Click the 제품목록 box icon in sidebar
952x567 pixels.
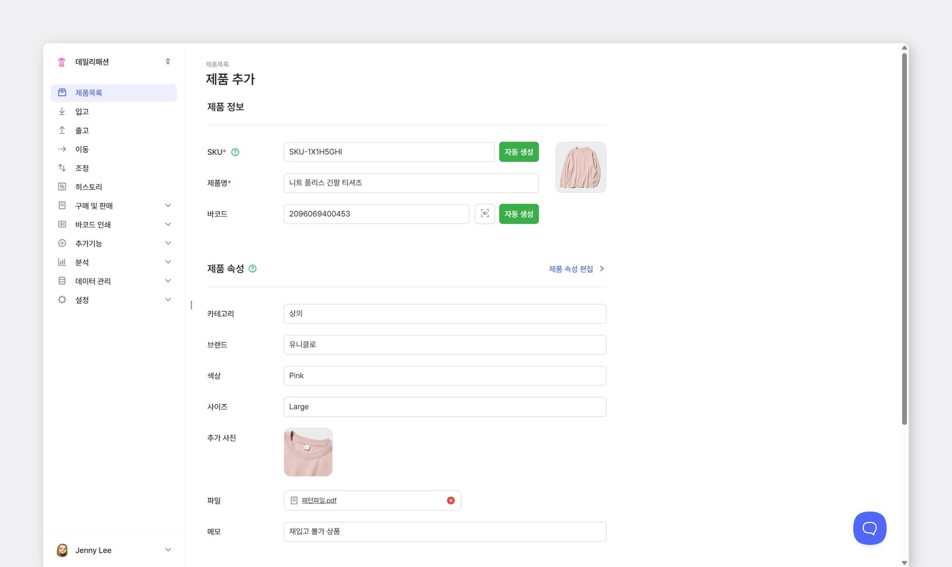coord(62,93)
